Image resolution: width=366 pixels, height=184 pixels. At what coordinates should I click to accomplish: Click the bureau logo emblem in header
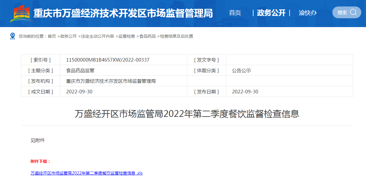(21, 13)
